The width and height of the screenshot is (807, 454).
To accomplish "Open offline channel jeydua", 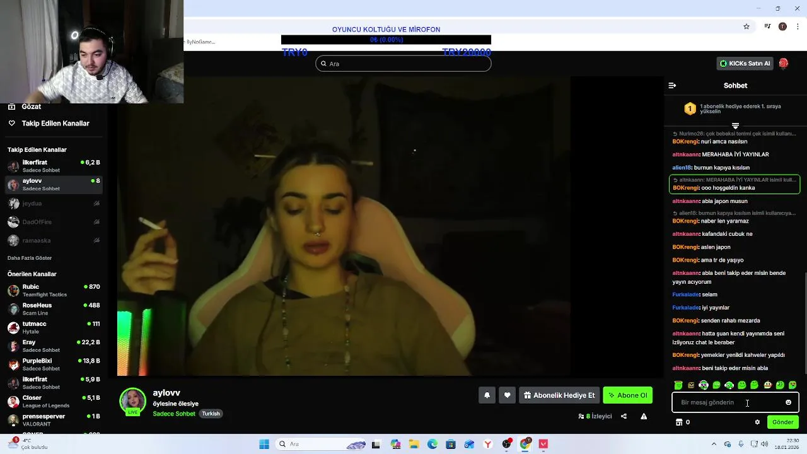I will tap(54, 203).
